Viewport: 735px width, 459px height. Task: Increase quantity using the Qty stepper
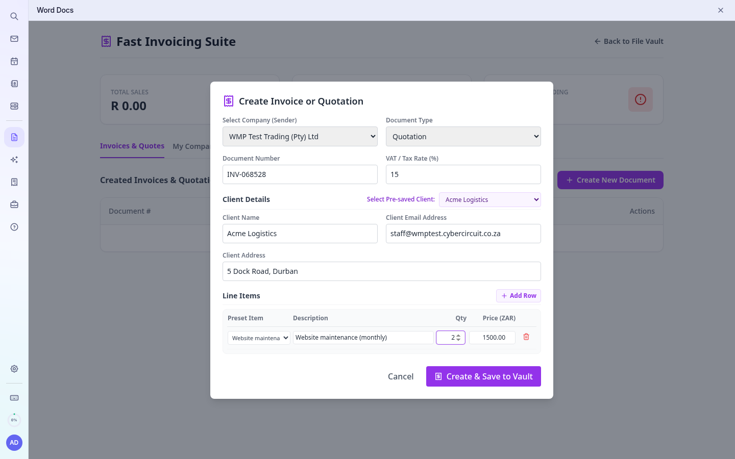458,336
